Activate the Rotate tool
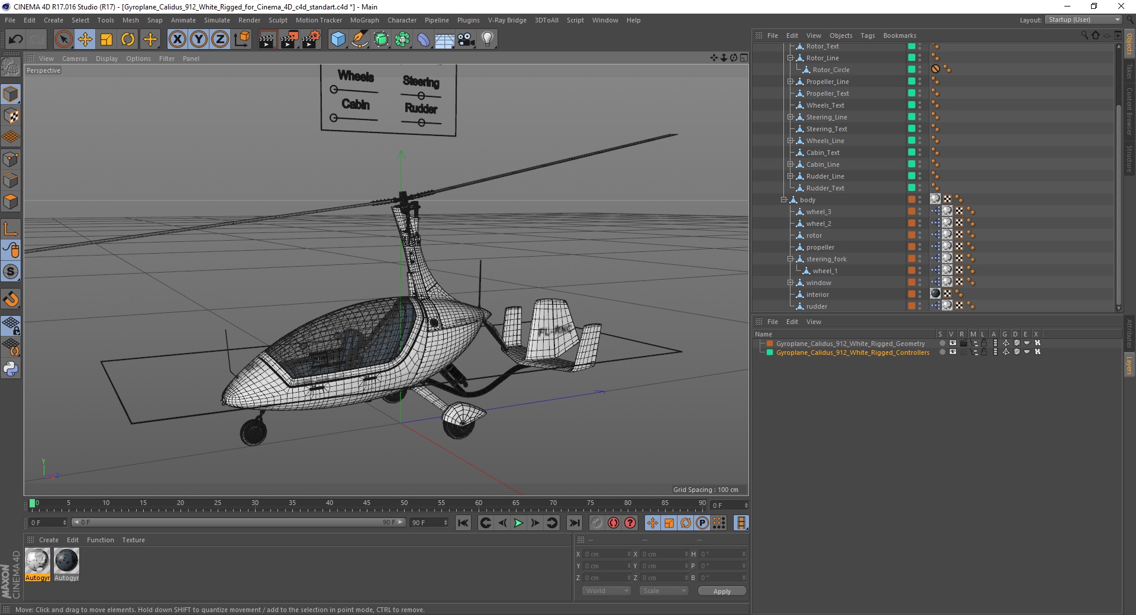The width and height of the screenshot is (1136, 615). (128, 40)
